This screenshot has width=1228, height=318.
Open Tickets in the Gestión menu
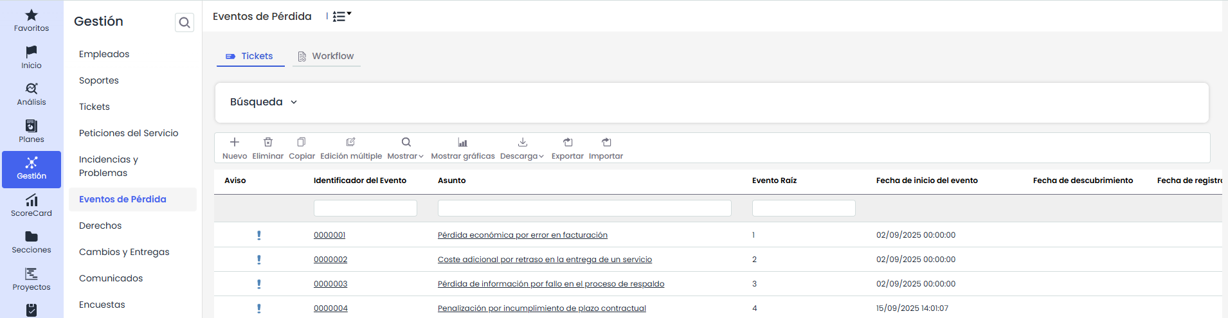pos(95,107)
